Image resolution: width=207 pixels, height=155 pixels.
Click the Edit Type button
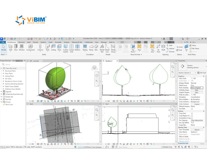click(x=202, y=73)
